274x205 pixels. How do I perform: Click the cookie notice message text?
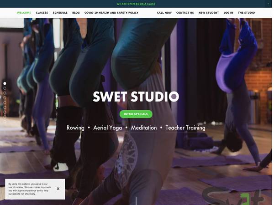pyautogui.click(x=30, y=189)
